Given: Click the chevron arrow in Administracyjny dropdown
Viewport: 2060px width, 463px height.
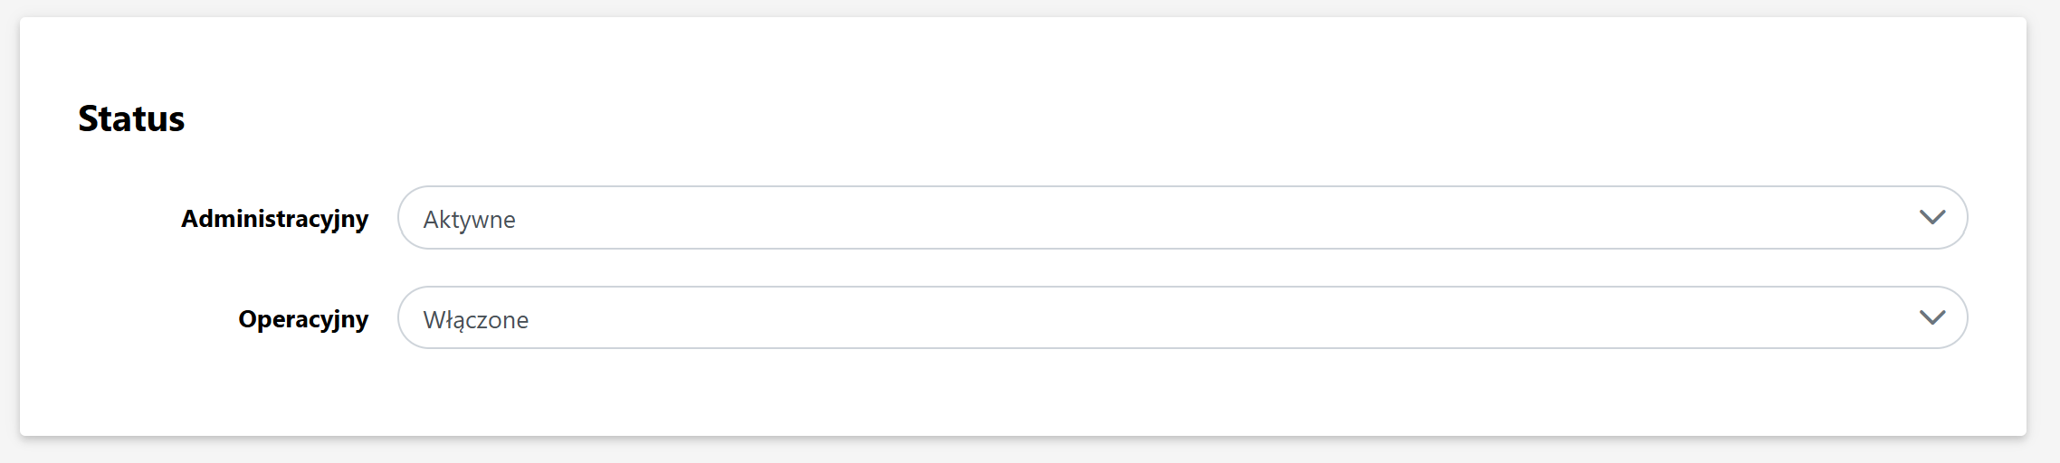Looking at the screenshot, I should tap(1931, 218).
